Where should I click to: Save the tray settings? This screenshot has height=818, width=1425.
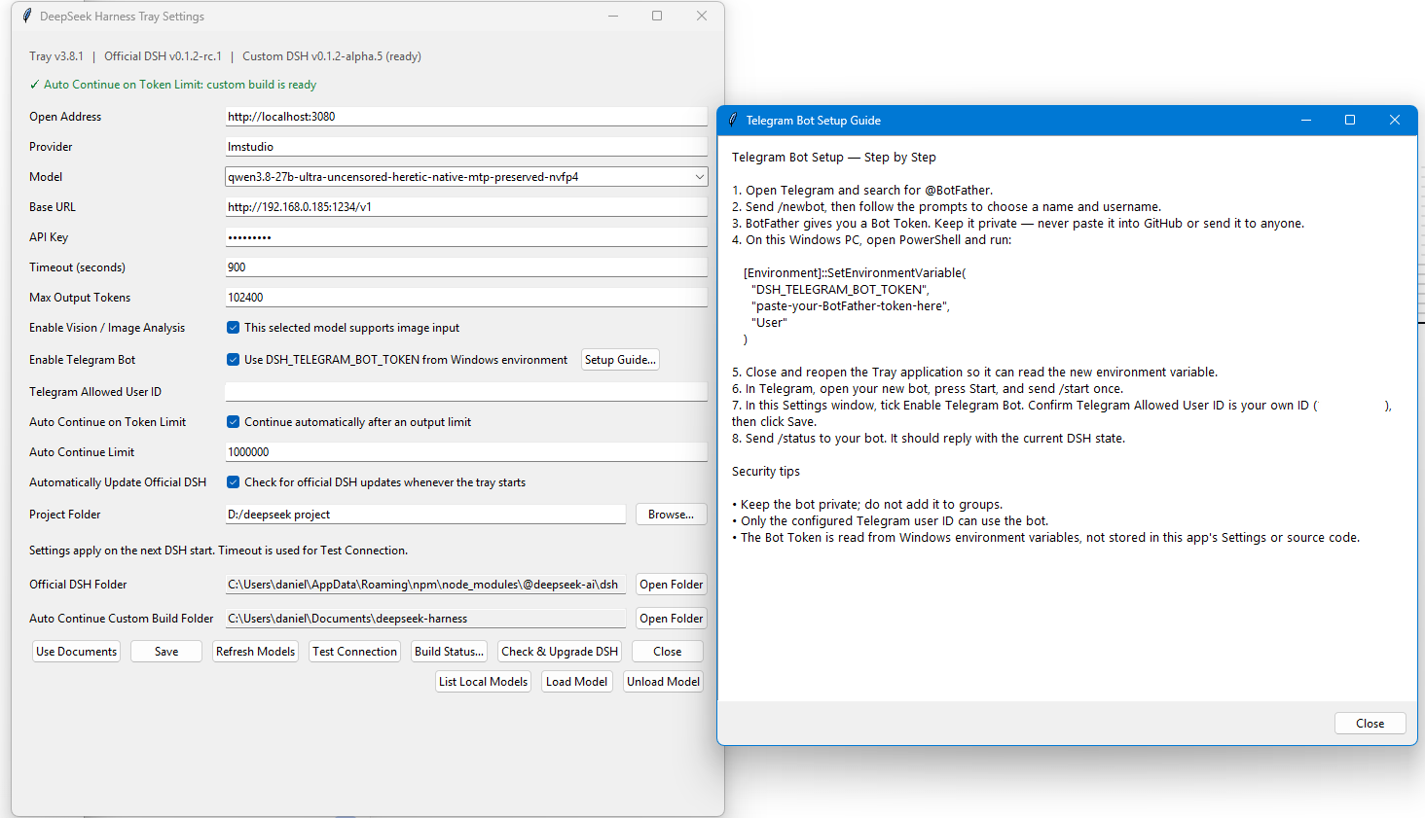pos(166,652)
